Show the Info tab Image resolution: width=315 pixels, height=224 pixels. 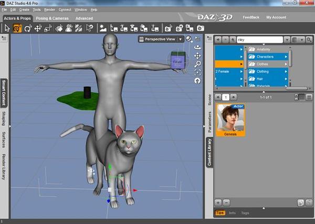pyautogui.click(x=232, y=213)
